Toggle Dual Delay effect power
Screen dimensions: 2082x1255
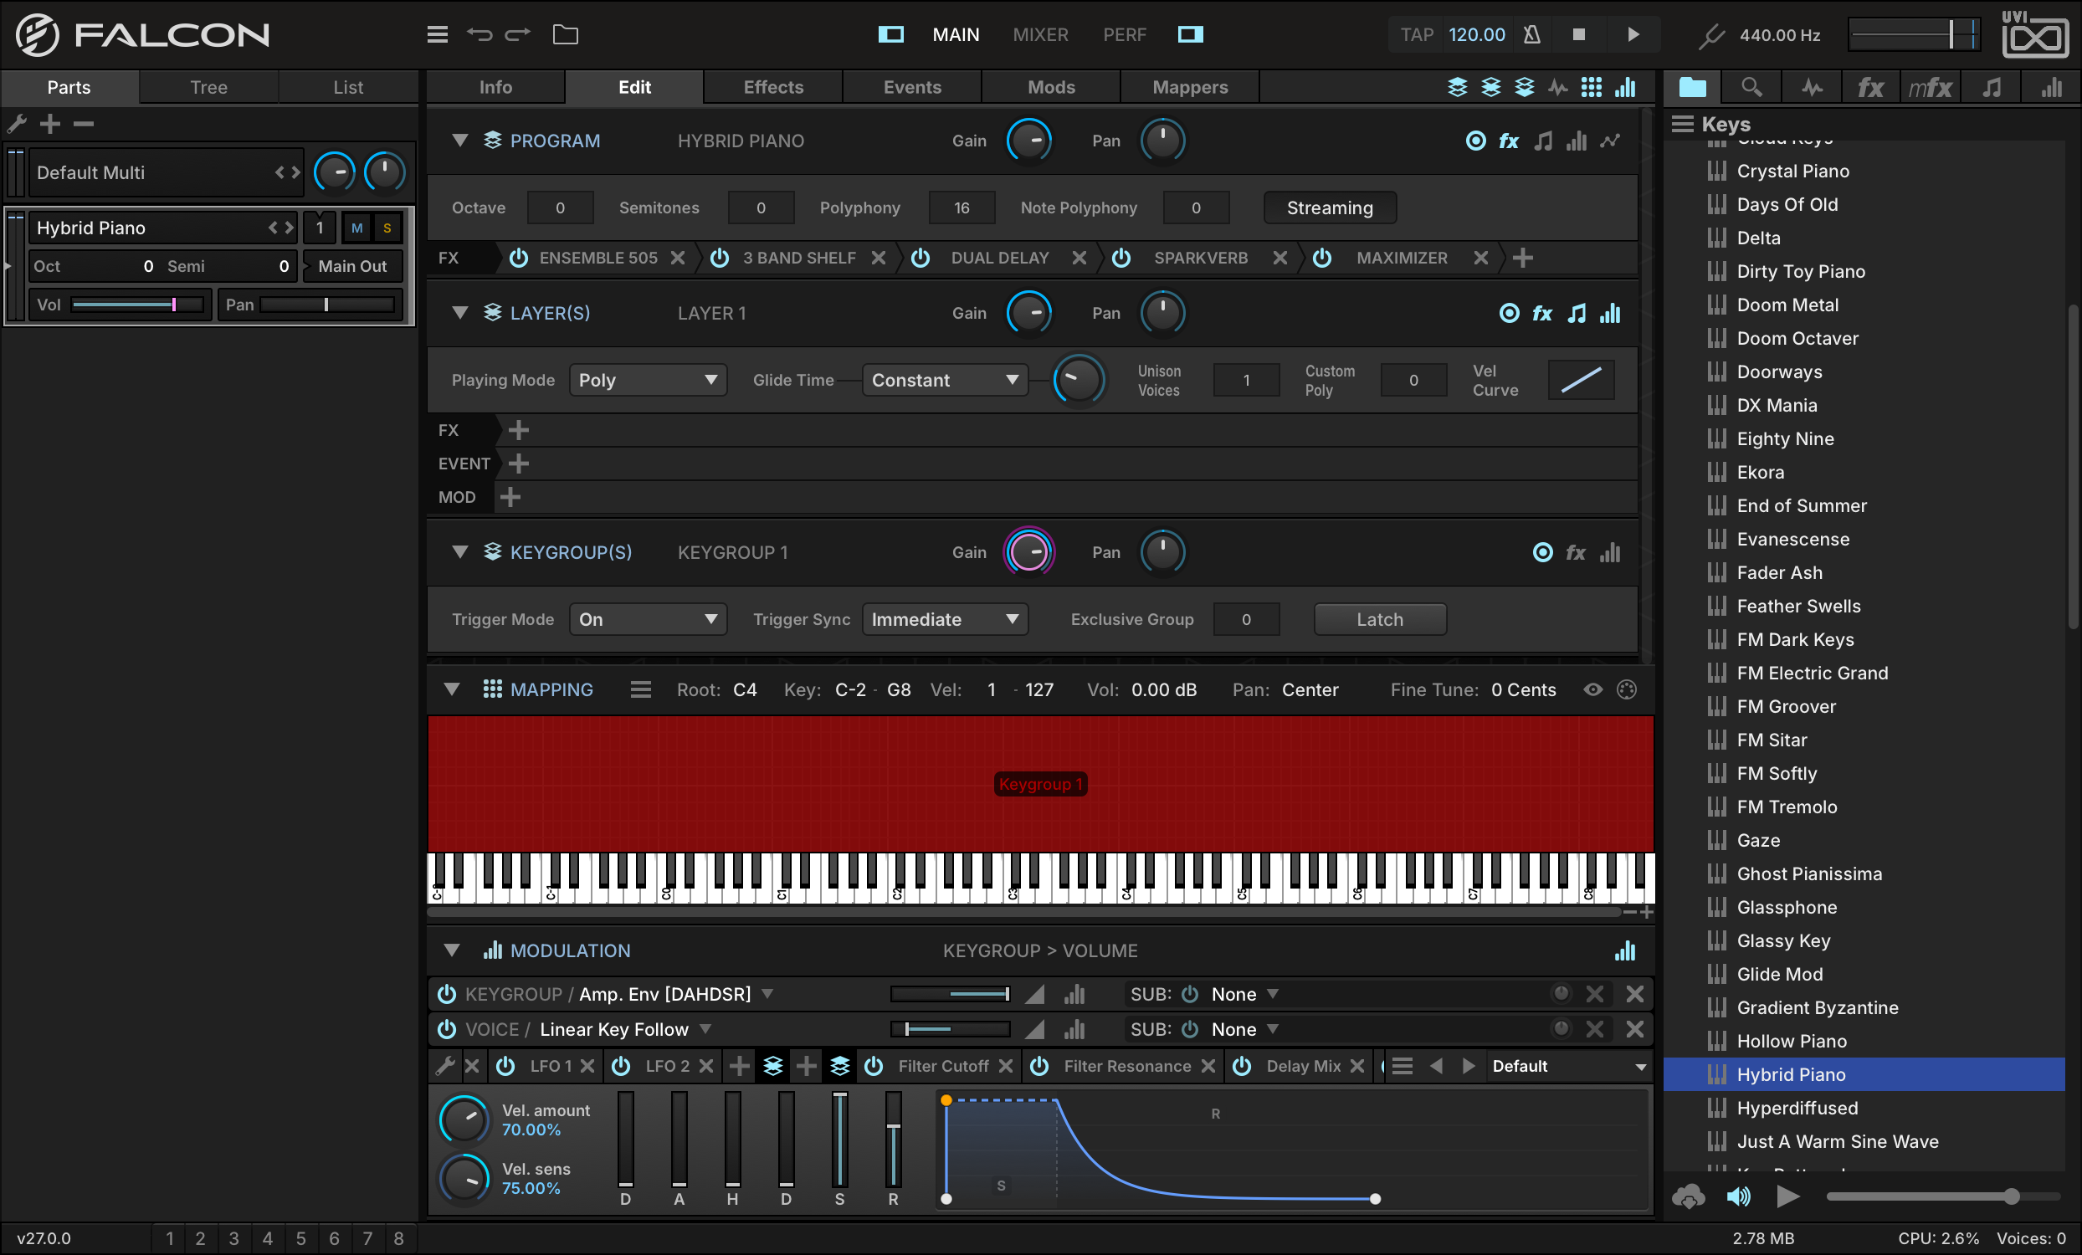point(921,258)
